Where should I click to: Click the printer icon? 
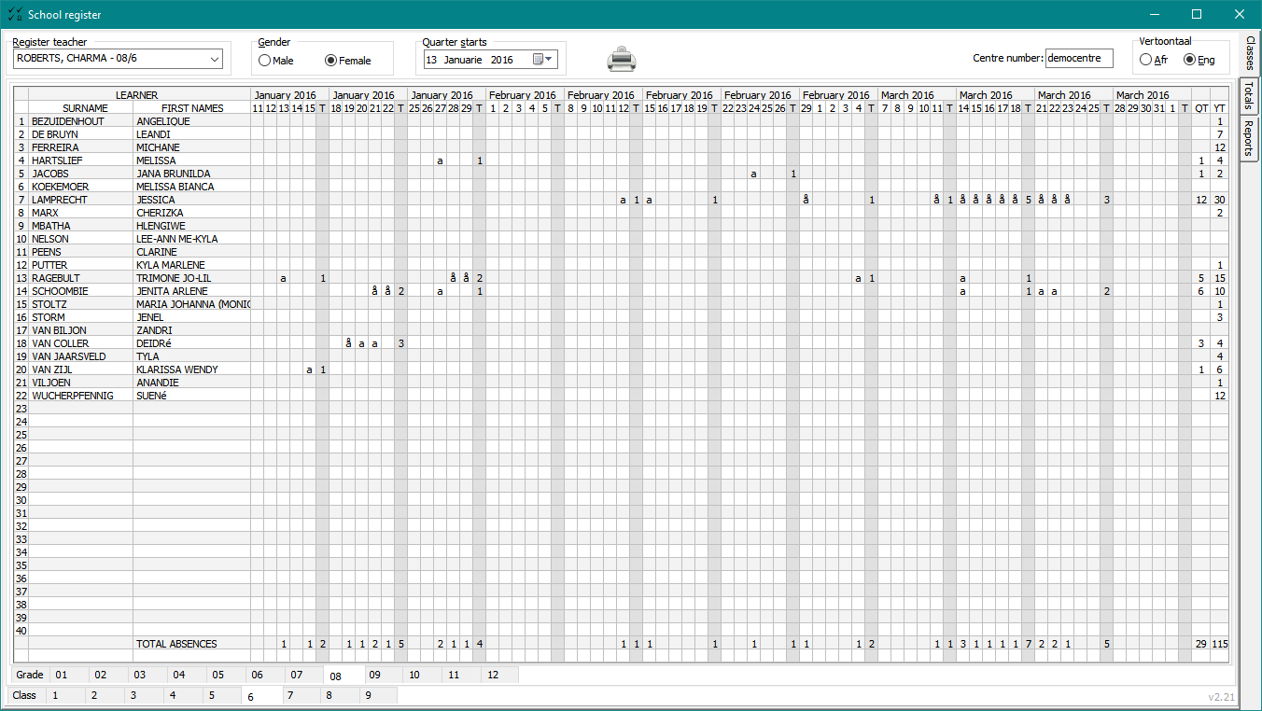click(622, 60)
